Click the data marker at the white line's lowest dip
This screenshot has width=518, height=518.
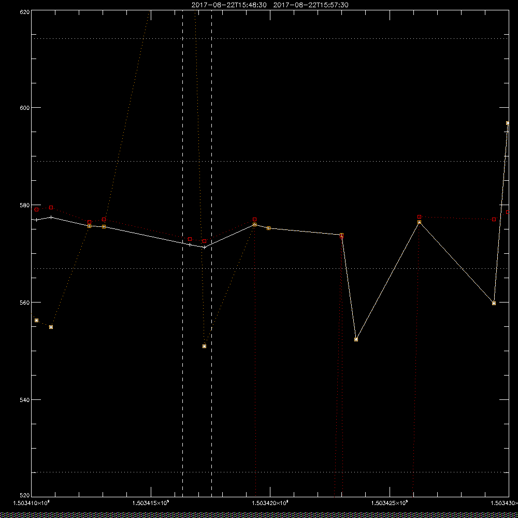tap(356, 340)
